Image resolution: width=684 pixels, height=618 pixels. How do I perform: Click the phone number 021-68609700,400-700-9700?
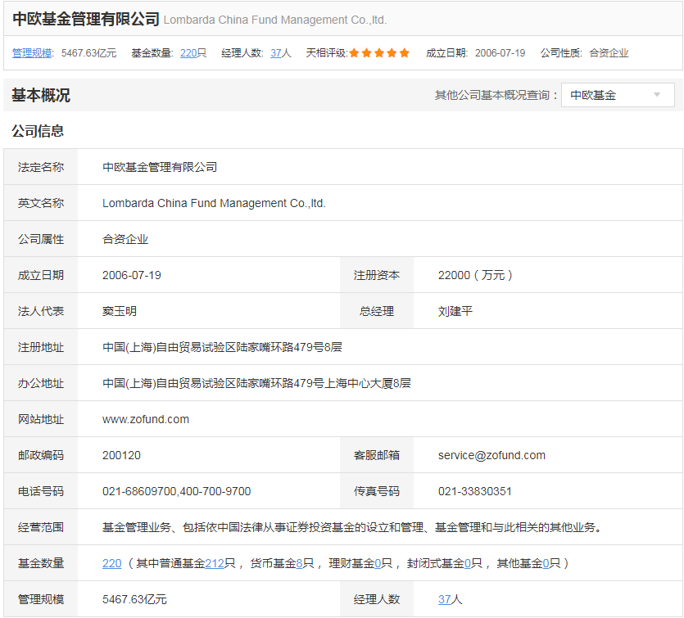tap(177, 492)
